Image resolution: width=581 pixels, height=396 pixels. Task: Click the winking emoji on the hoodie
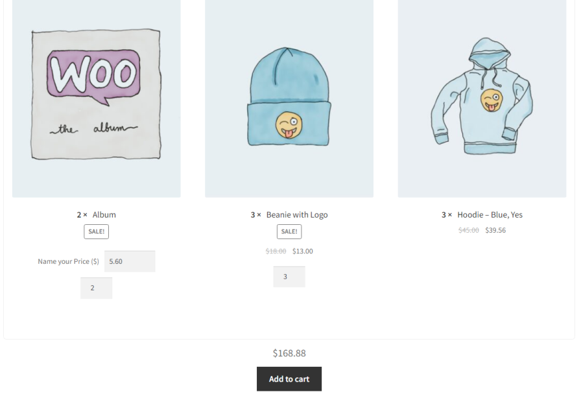[x=492, y=100]
